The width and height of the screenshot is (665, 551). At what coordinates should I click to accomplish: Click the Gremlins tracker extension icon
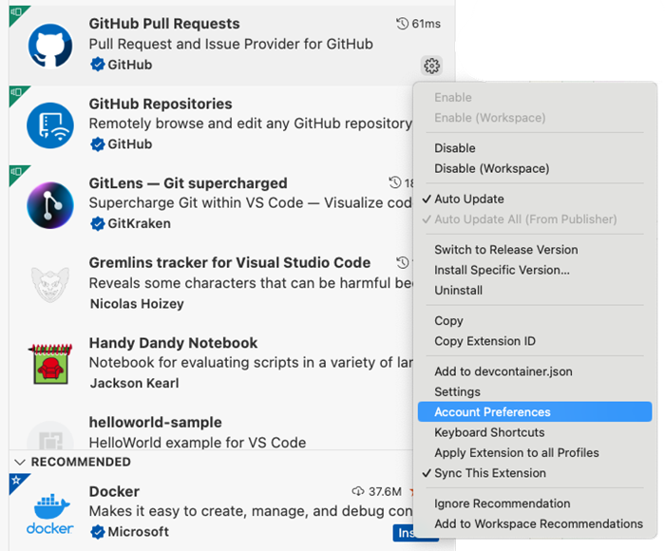tap(50, 284)
